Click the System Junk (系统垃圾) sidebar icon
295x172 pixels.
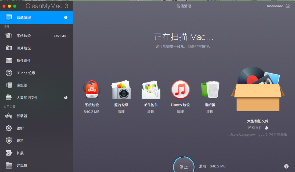click(9, 36)
